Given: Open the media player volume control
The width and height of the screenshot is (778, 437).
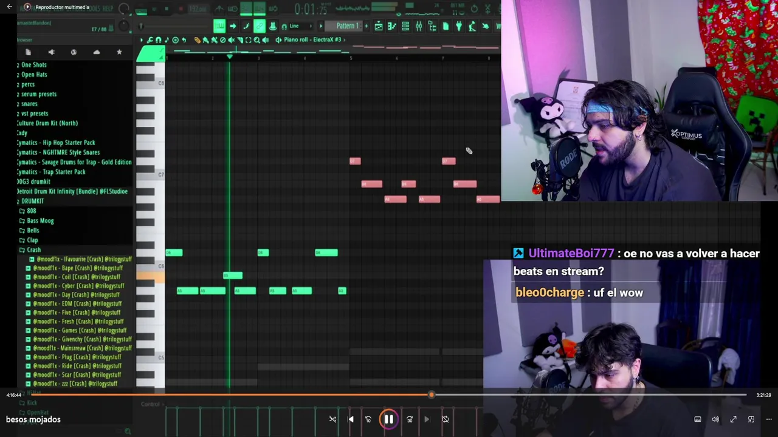Looking at the screenshot, I should [x=715, y=419].
